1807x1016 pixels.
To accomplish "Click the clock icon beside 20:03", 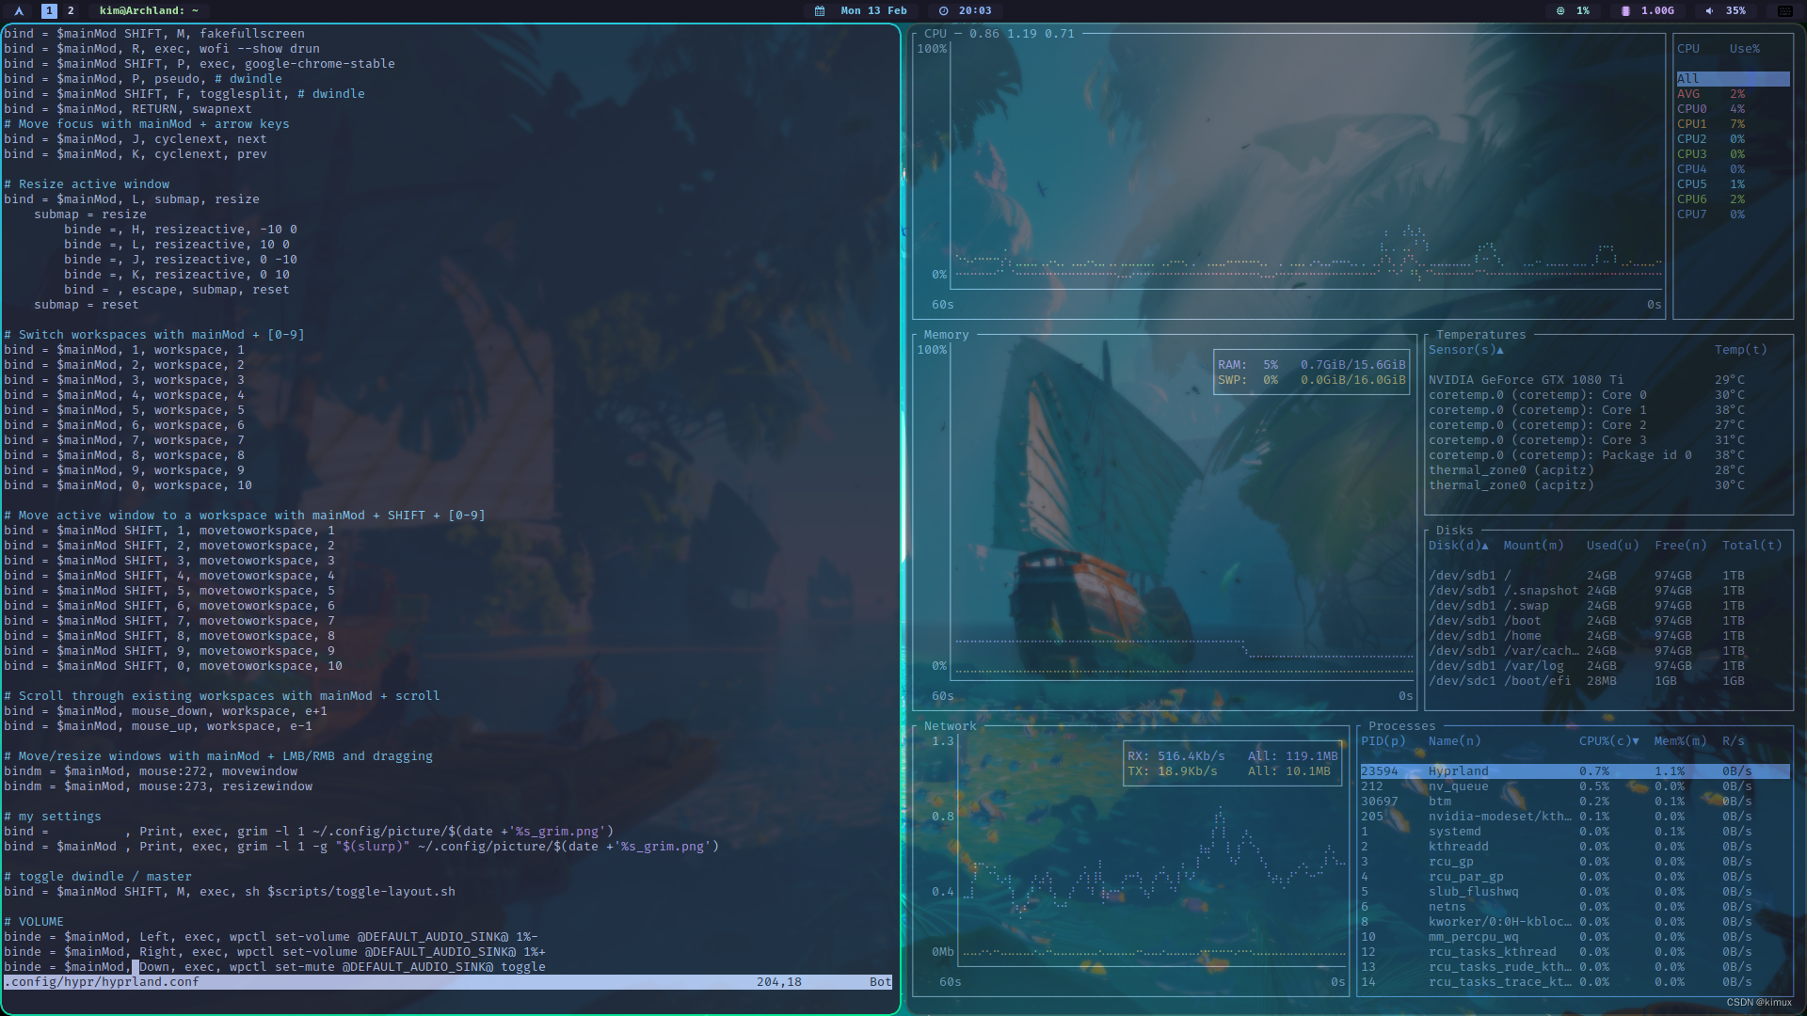I will click(944, 11).
